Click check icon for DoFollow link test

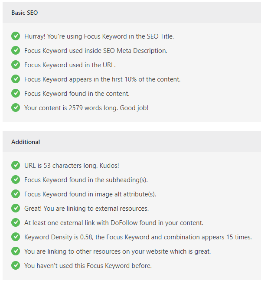16,222
